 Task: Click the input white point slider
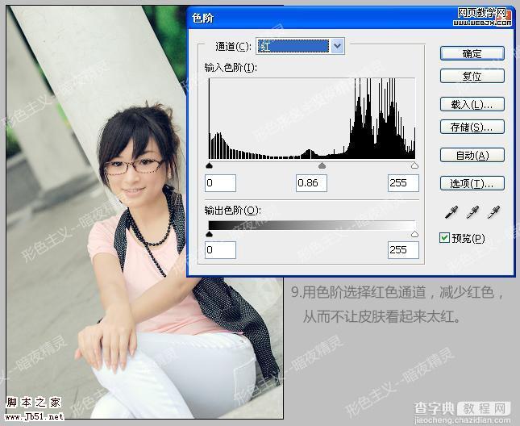pos(414,165)
